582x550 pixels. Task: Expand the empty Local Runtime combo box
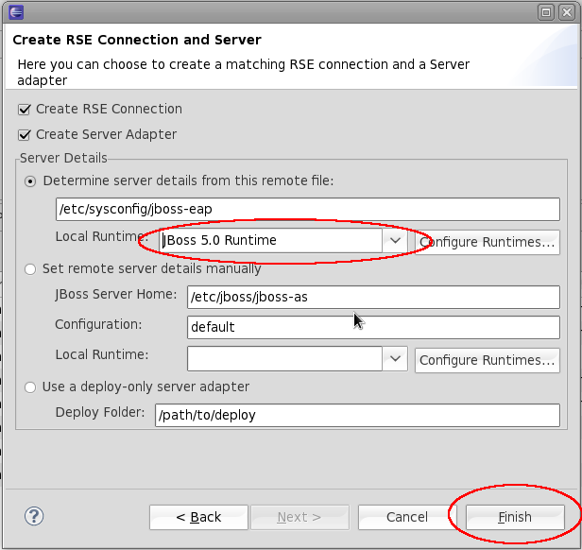pos(396,359)
